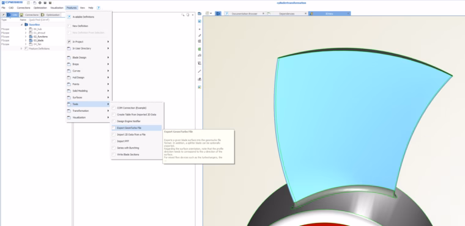Click the pin icon left of CAD tab
The width and height of the screenshot is (465, 226).
[x=4, y=15]
